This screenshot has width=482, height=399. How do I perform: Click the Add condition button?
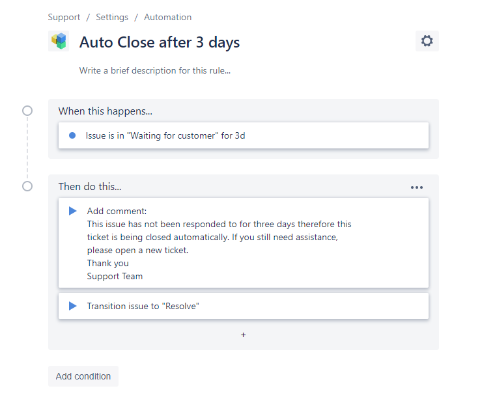pyautogui.click(x=83, y=376)
